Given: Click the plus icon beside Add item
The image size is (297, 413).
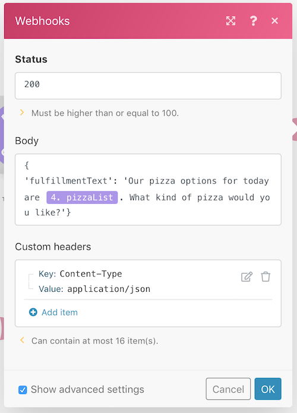Looking at the screenshot, I should point(33,313).
